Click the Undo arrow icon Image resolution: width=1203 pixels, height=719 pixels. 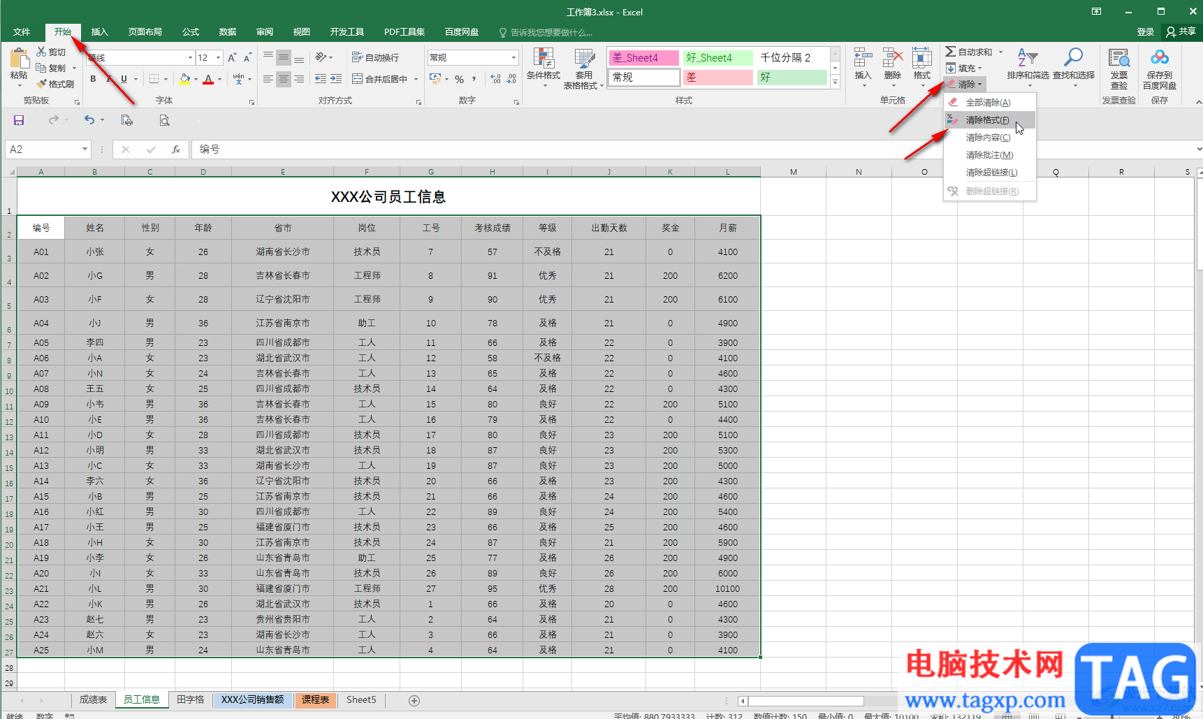(89, 120)
